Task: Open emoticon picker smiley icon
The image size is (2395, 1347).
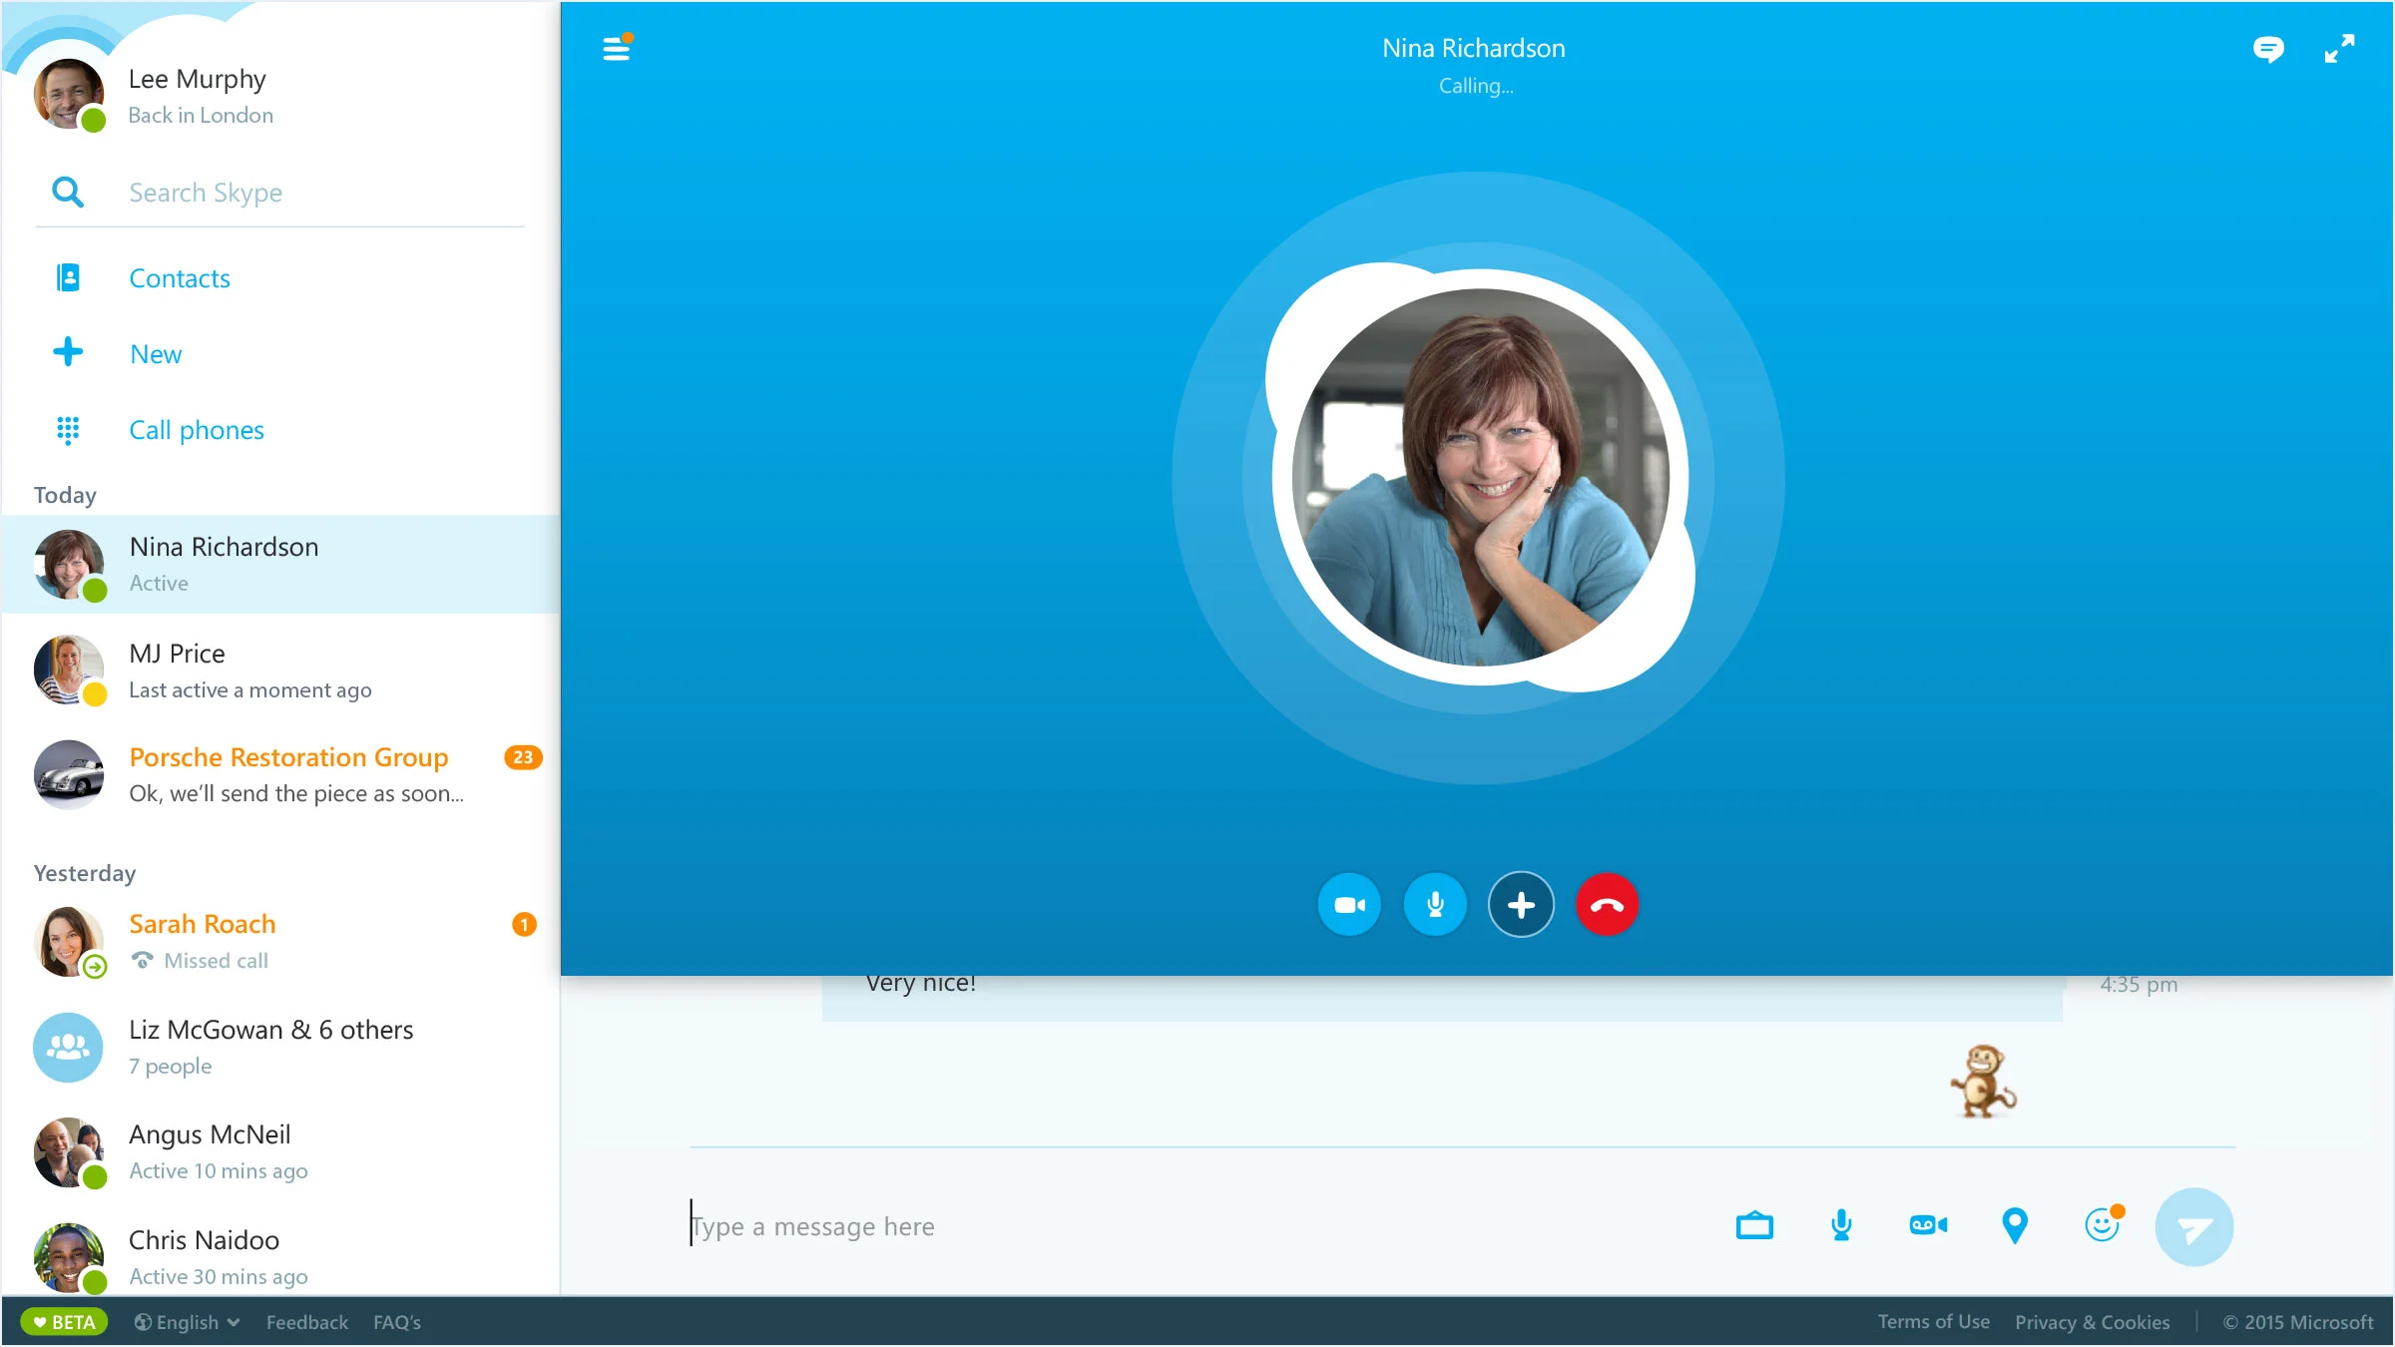Action: click(2102, 1225)
